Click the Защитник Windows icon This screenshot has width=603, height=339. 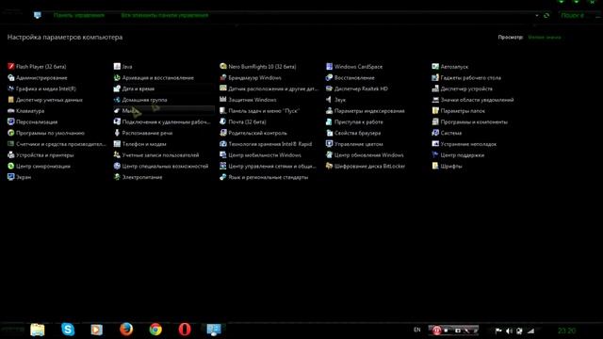point(223,100)
